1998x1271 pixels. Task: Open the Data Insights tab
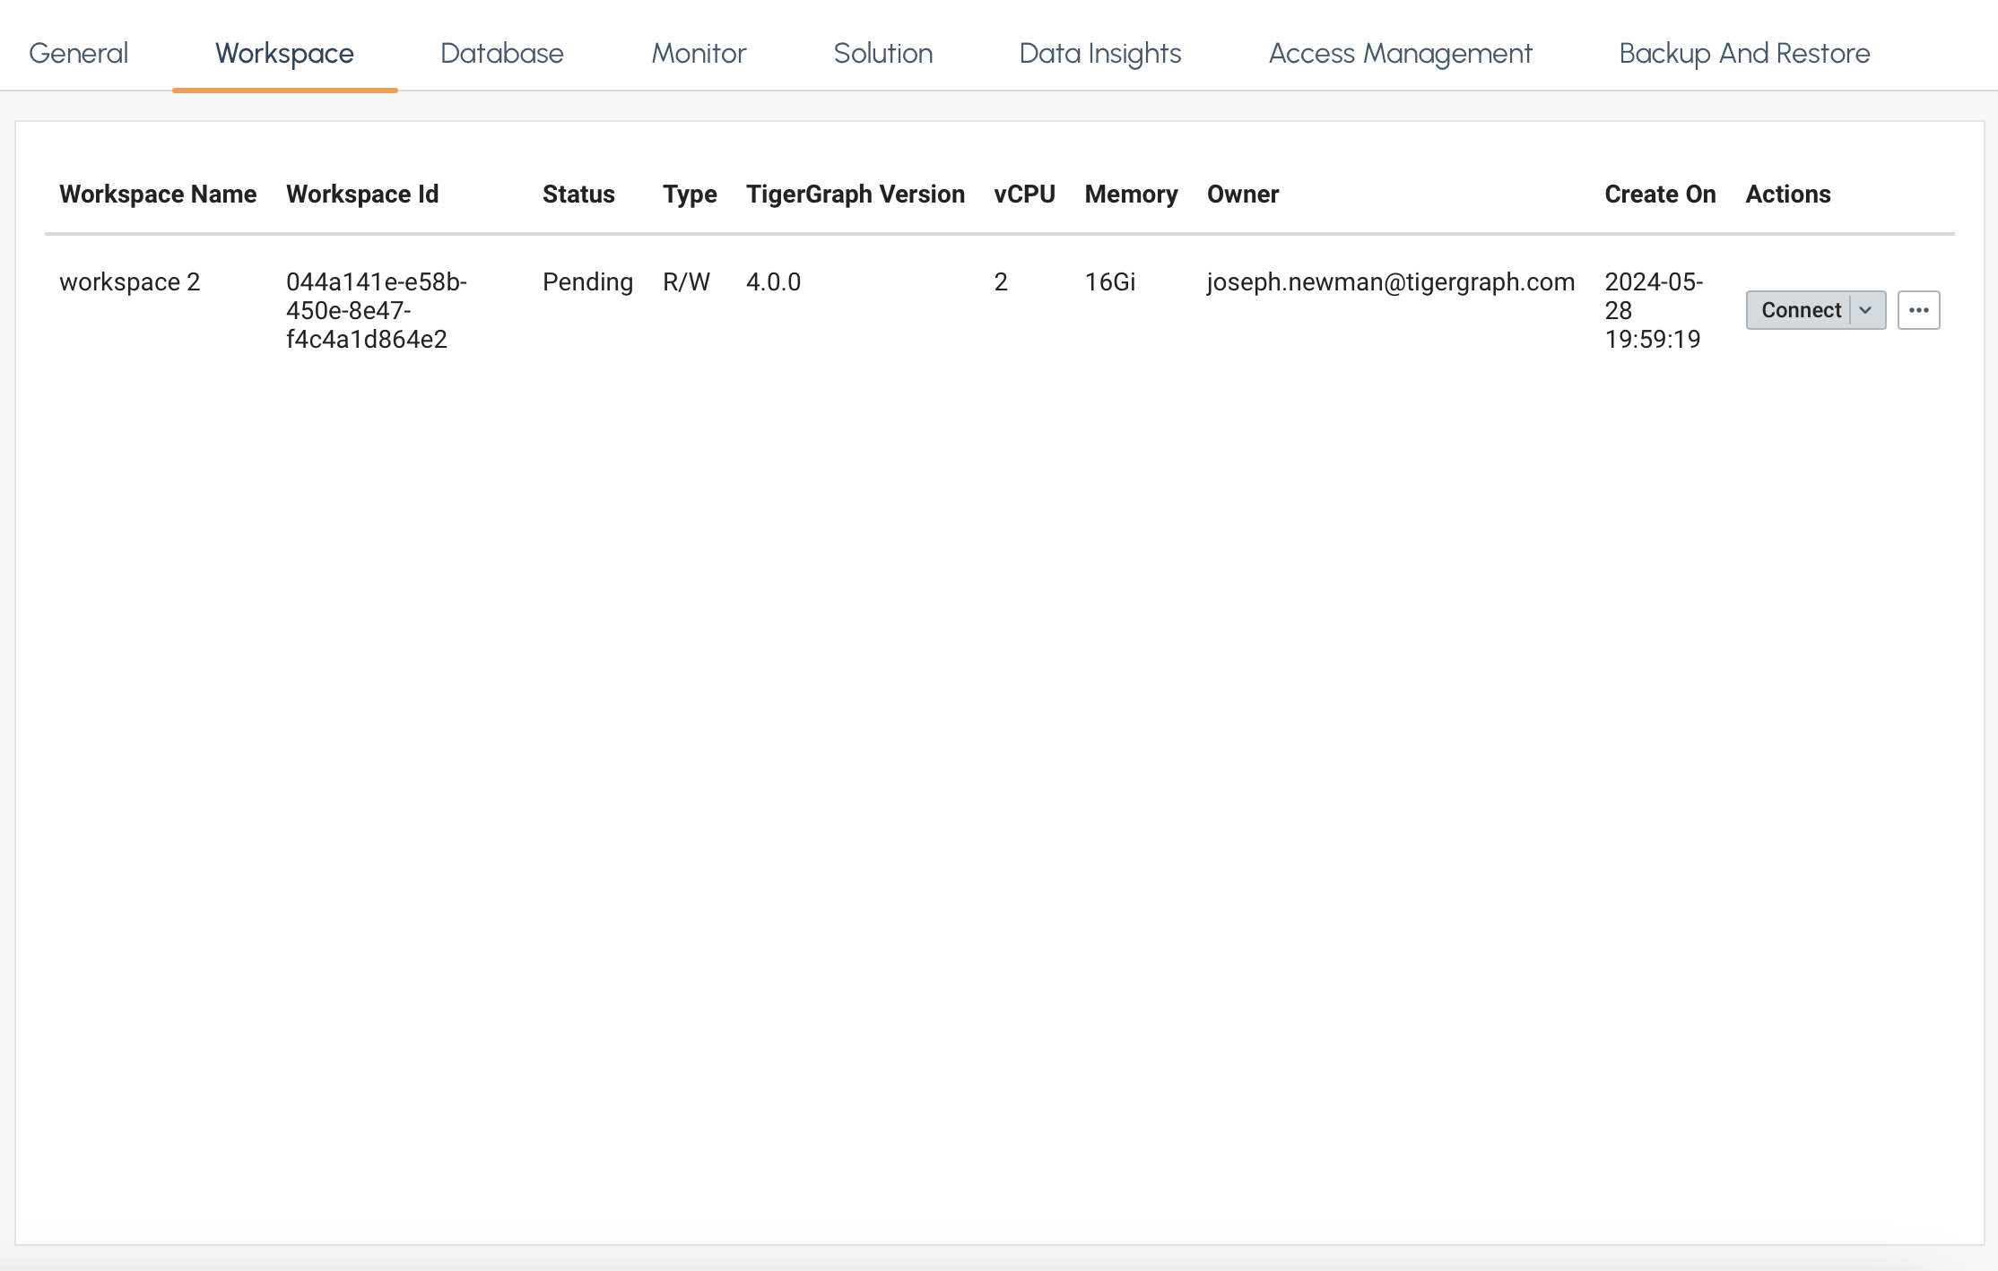pos(1099,53)
